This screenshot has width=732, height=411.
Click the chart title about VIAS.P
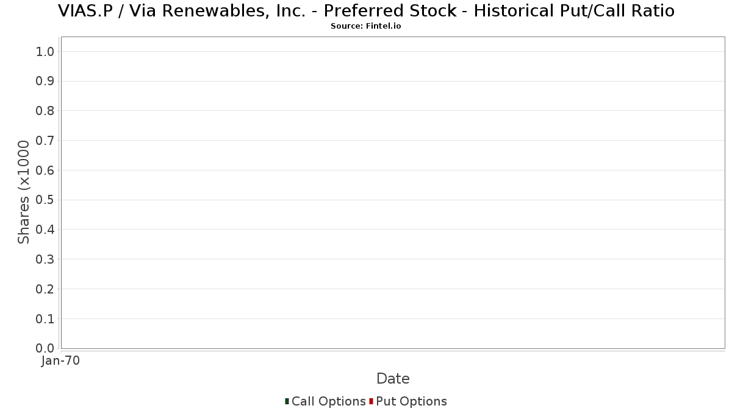(366, 11)
